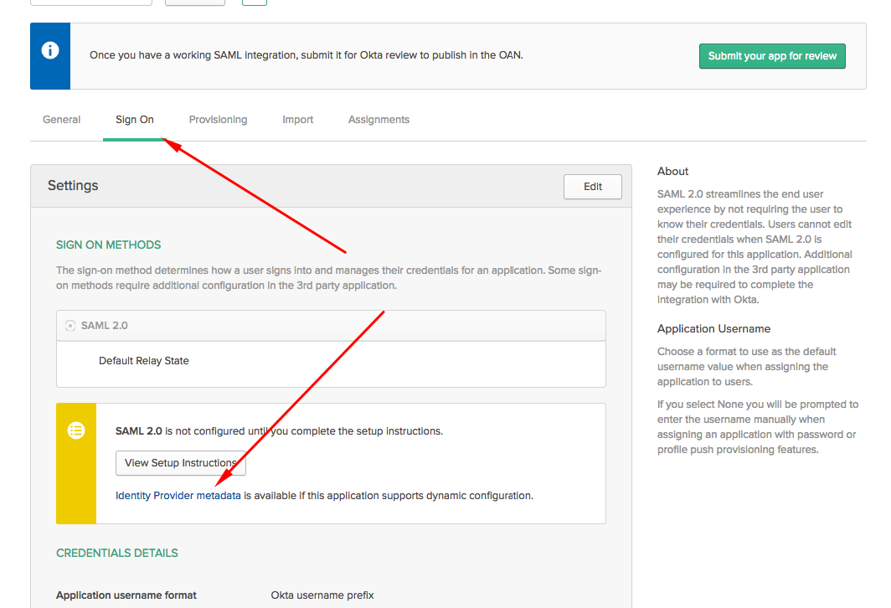Click the empty input field at top left
The width and height of the screenshot is (891, 608).
tap(90, 2)
